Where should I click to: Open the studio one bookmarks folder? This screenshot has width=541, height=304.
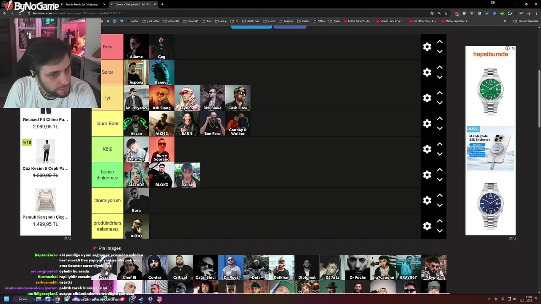point(251,21)
